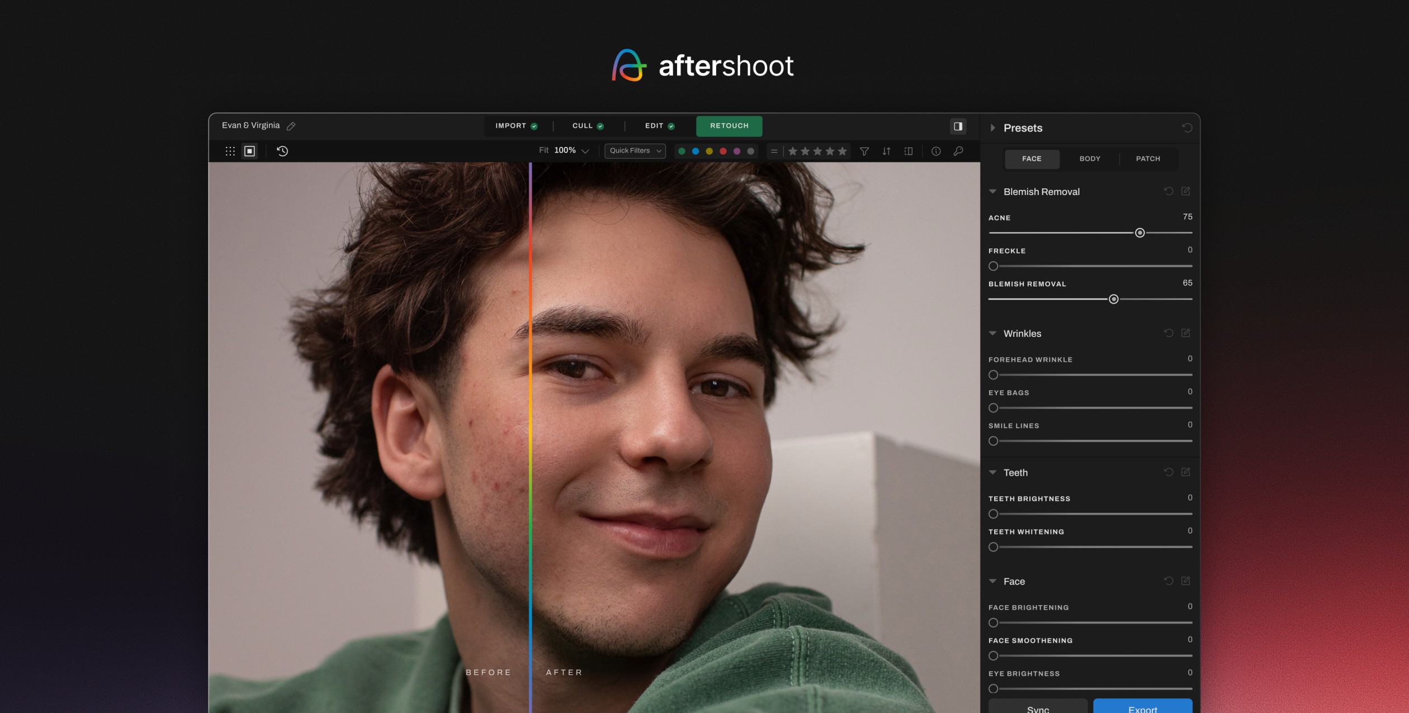1409x713 pixels.
Task: Switch to the BODY tab
Action: click(x=1089, y=159)
